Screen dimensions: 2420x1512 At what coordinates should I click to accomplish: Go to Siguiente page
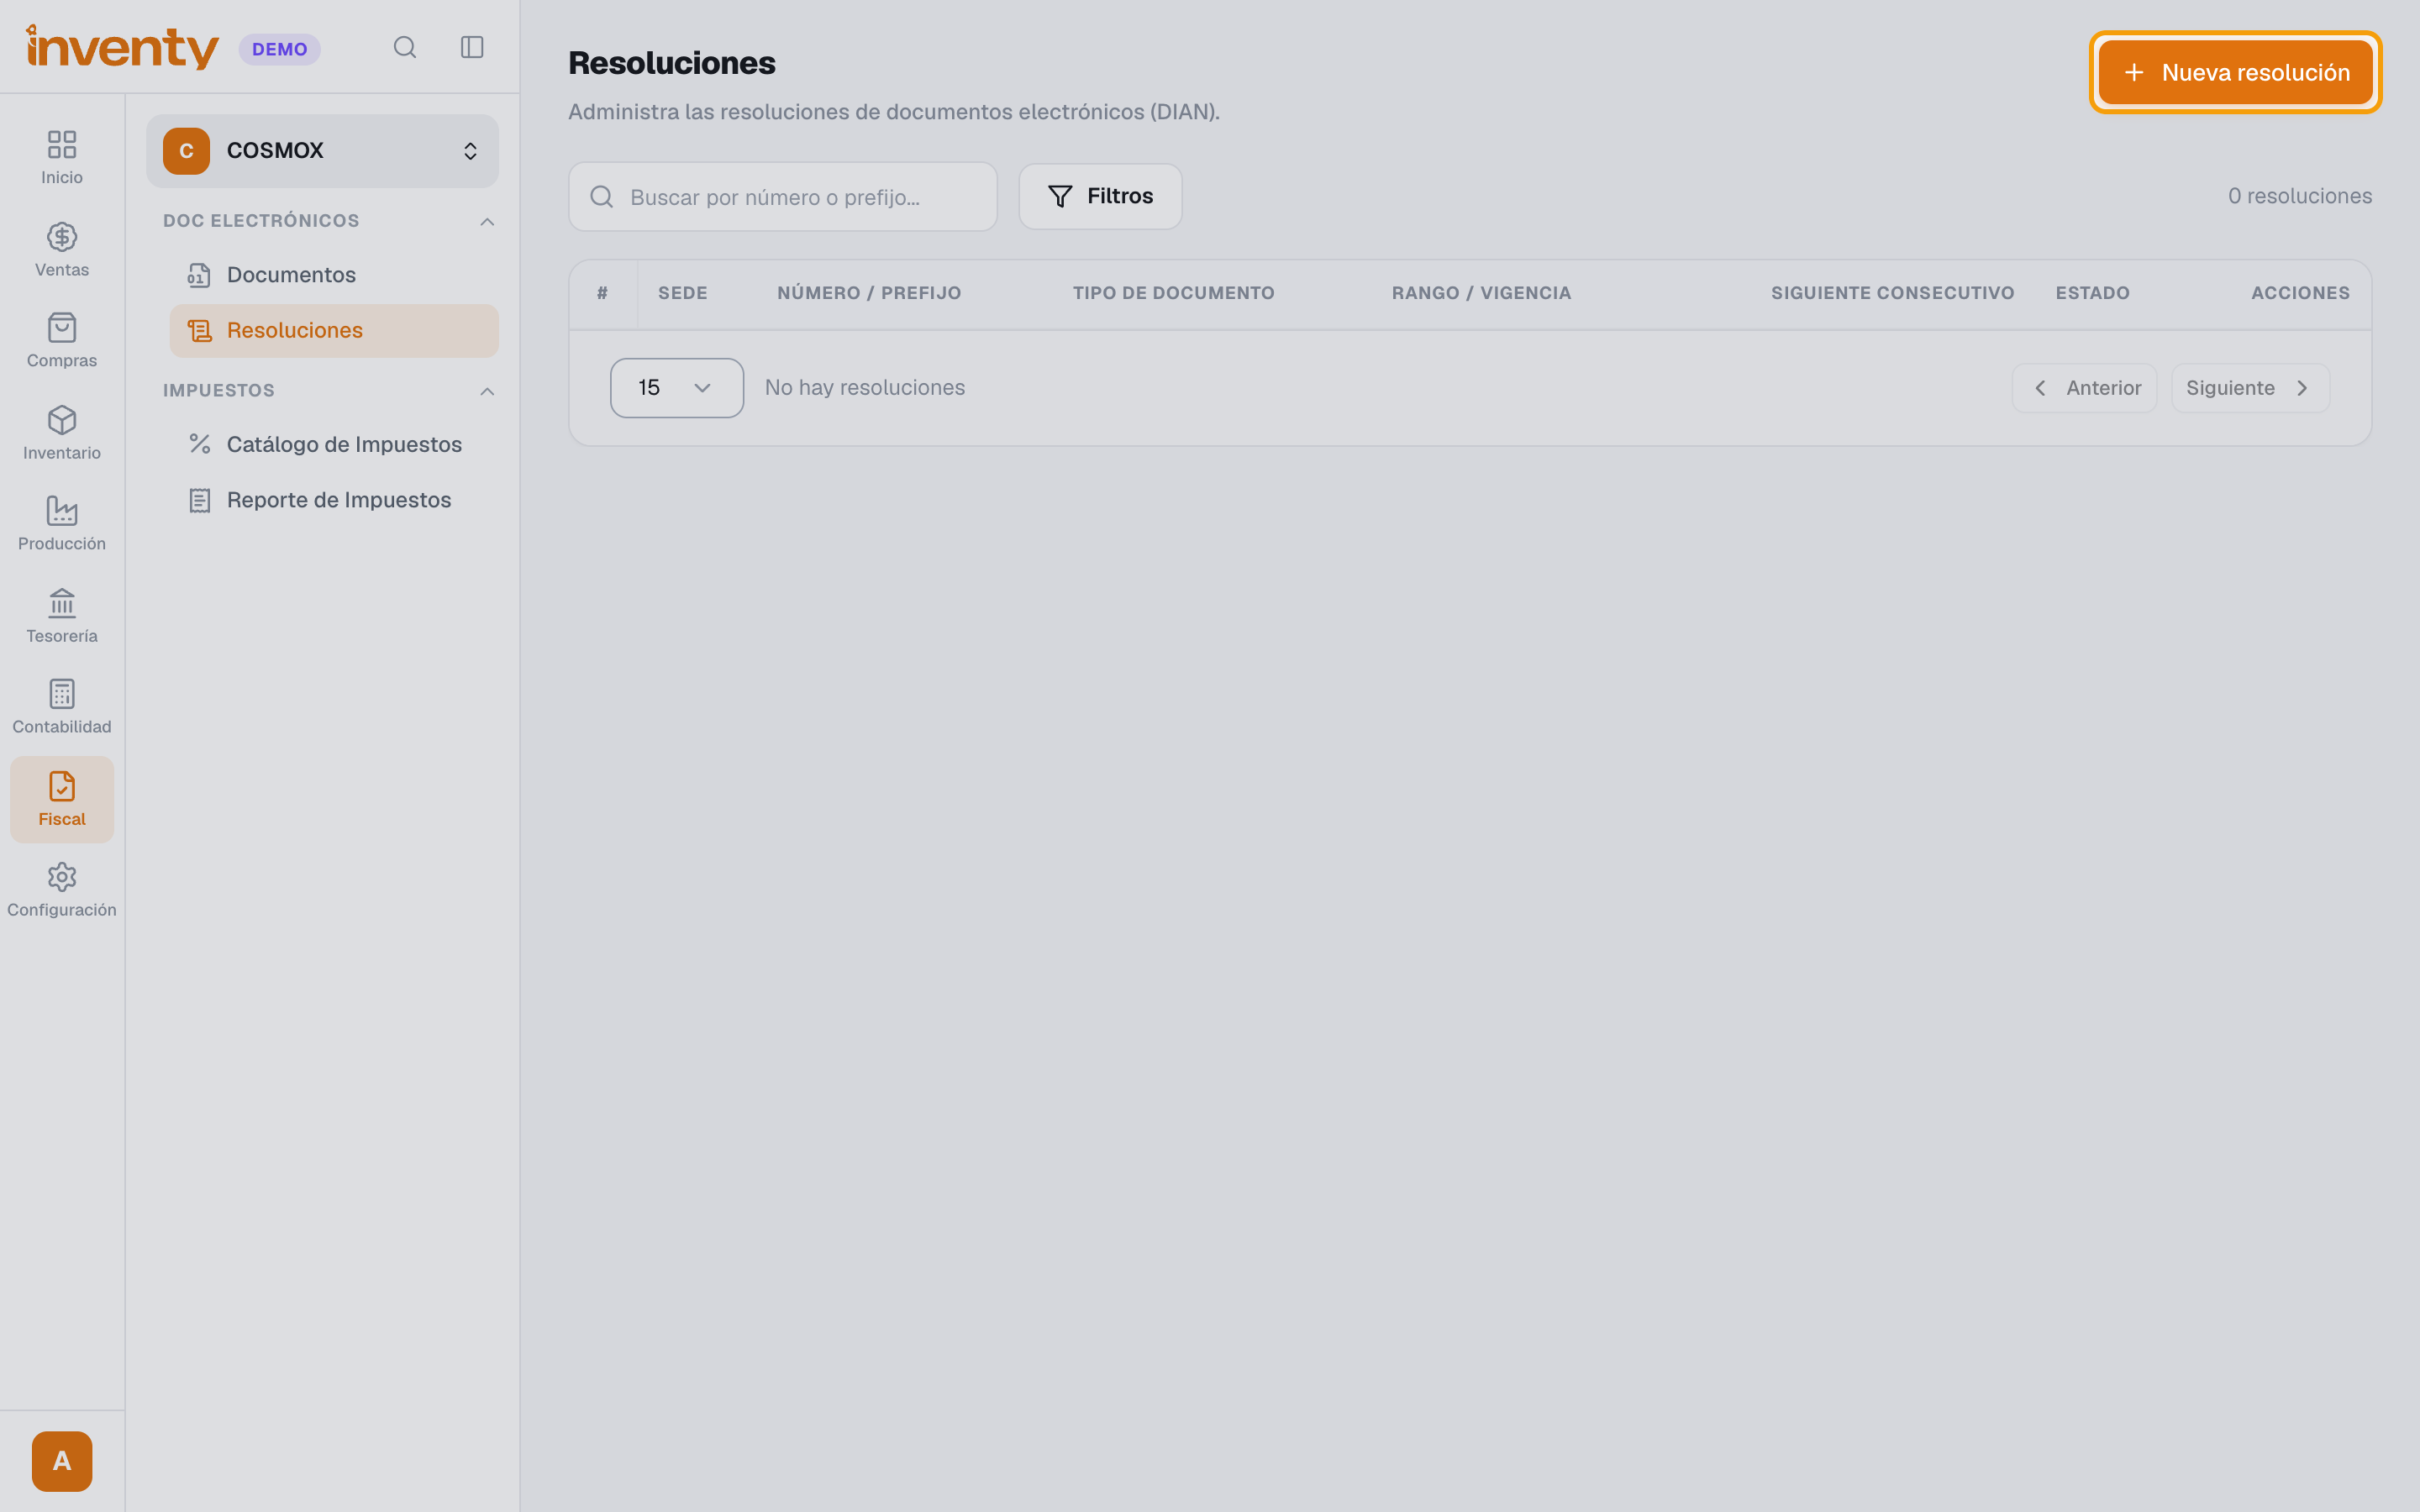pyautogui.click(x=2250, y=388)
